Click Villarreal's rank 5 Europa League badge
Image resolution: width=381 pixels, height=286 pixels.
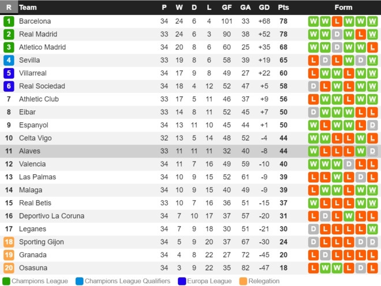9,73
